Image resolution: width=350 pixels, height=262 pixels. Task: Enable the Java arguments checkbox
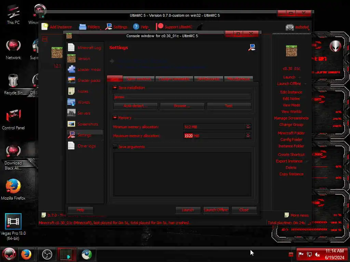[115, 146]
